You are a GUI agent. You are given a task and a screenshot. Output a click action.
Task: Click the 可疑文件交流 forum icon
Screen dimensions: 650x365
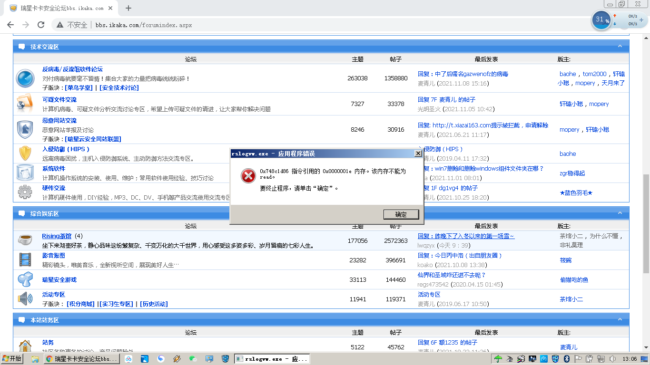pos(25,104)
